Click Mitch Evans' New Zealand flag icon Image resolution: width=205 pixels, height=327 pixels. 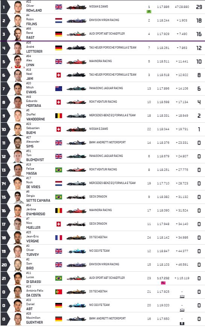(x=59, y=88)
